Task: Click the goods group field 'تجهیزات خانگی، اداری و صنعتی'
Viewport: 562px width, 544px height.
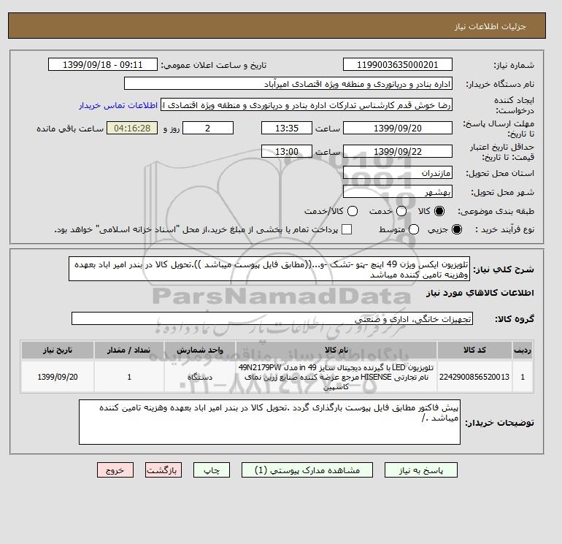Action: [x=272, y=318]
